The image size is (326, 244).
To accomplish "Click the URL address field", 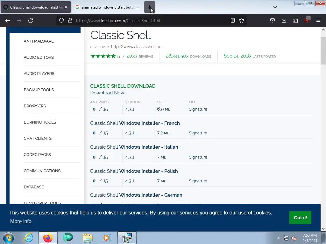I will click(152, 21).
